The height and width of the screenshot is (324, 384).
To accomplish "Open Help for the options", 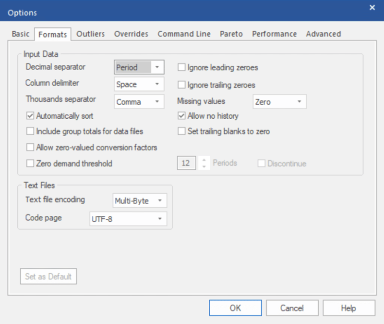I will tap(349, 308).
